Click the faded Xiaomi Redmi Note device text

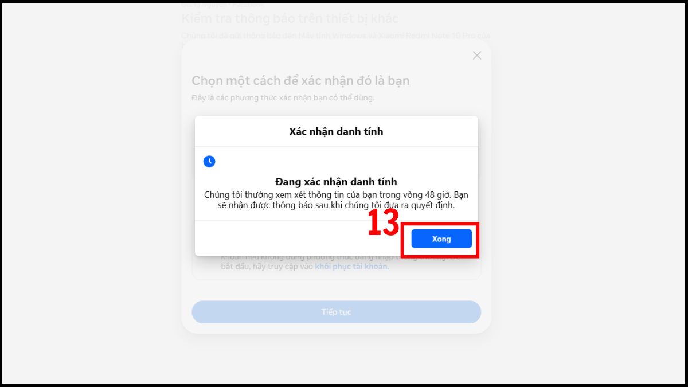tap(425, 36)
